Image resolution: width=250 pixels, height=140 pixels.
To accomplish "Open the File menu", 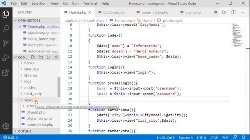I will point(14,3).
